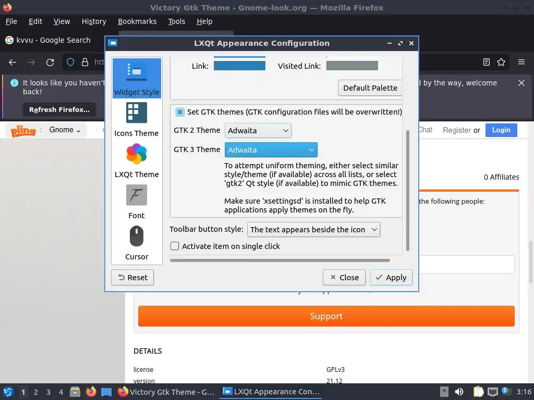
Task: Open the Icons Theme section
Action: (x=137, y=119)
